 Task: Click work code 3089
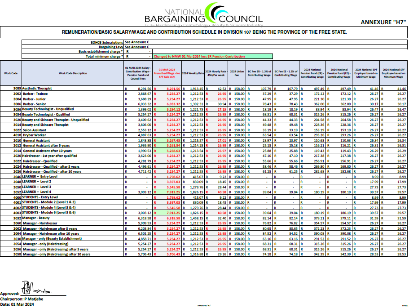click(17, 89)
